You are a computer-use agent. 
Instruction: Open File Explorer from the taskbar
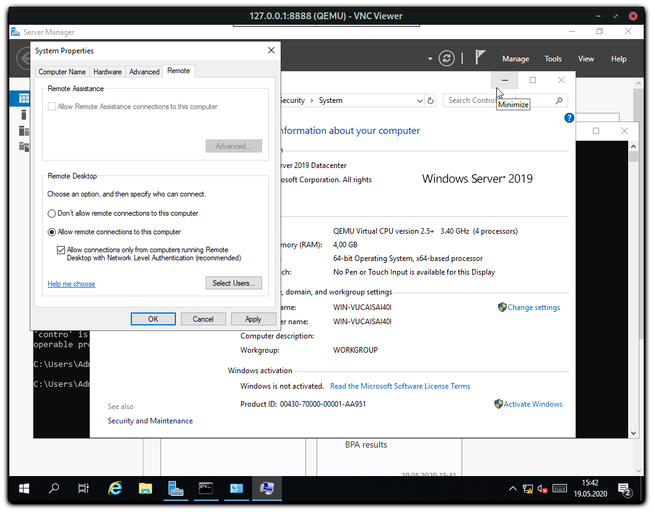pos(146,488)
